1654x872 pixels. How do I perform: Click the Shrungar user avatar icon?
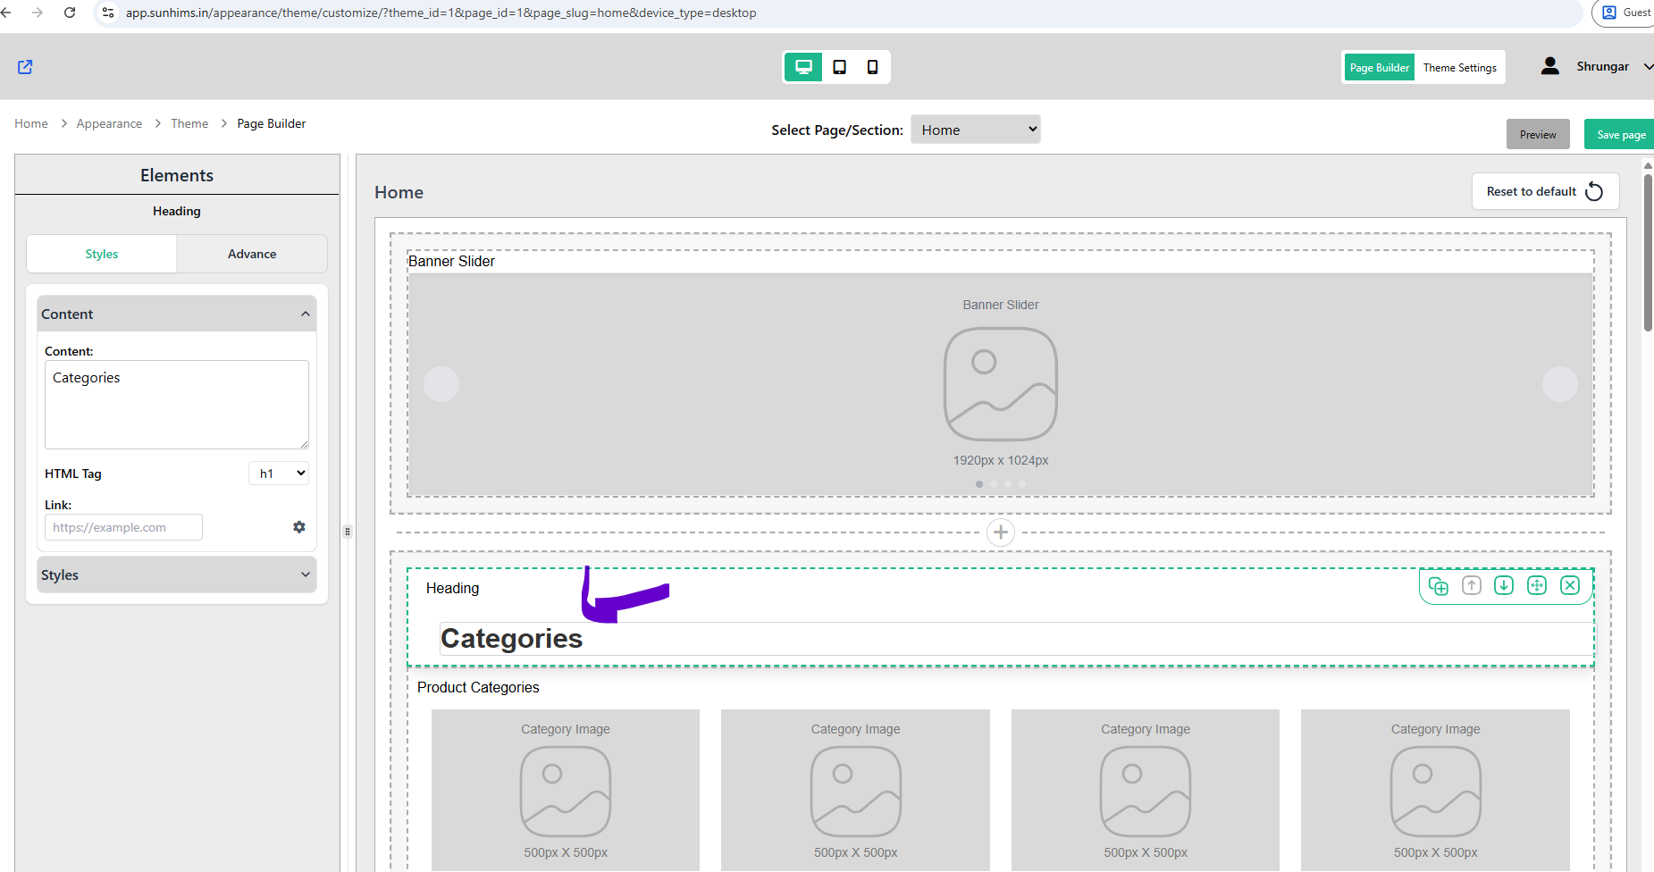point(1550,66)
